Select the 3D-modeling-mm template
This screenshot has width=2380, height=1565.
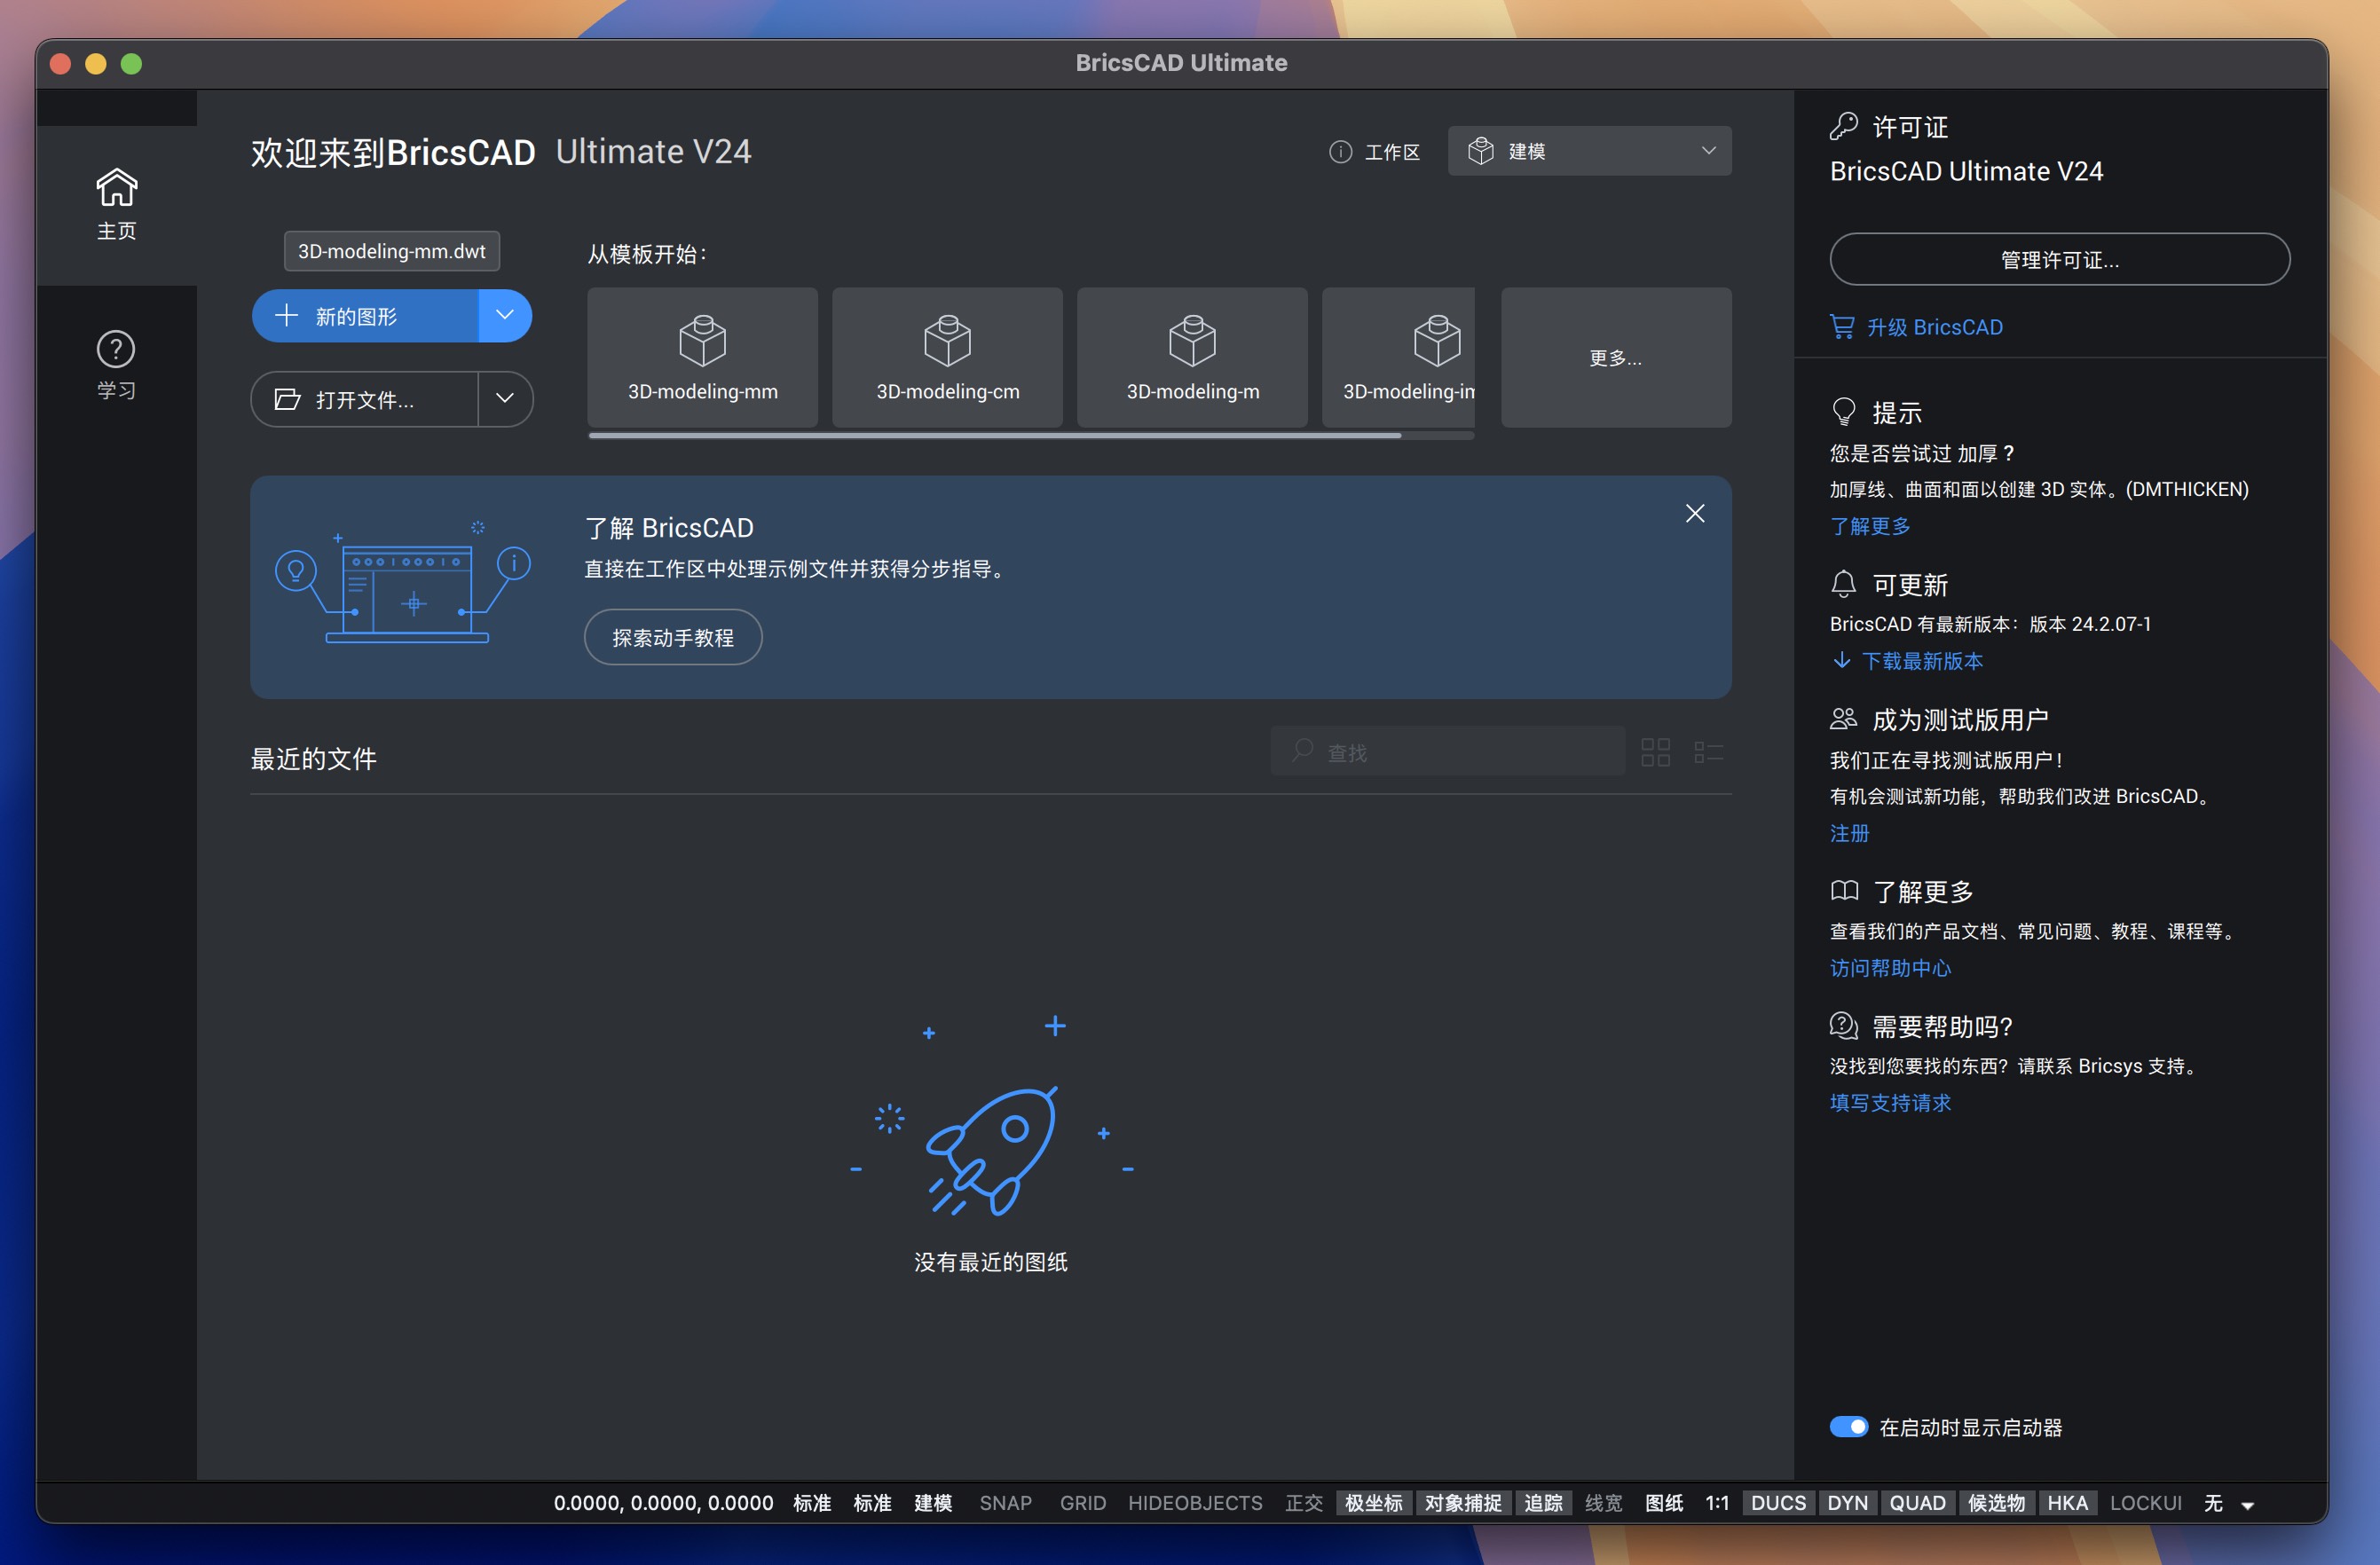tap(702, 357)
